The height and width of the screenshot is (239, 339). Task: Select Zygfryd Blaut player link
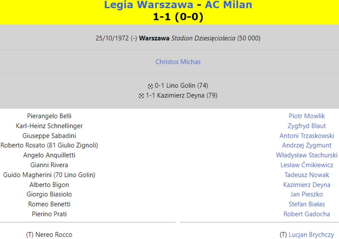click(x=307, y=126)
